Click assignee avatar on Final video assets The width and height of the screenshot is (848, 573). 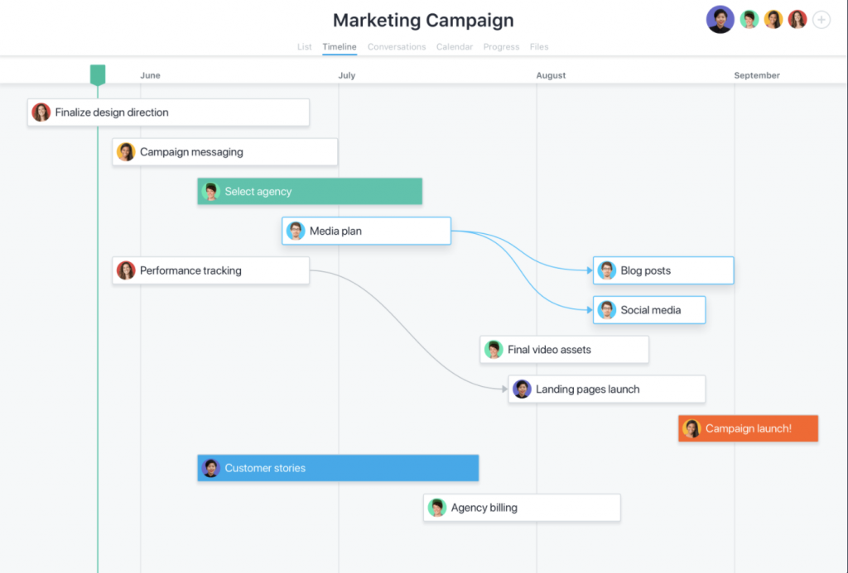pos(494,350)
